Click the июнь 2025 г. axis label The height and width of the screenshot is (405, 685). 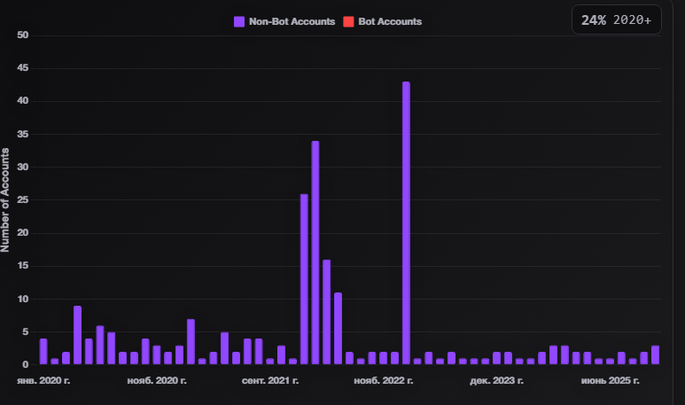coord(610,380)
